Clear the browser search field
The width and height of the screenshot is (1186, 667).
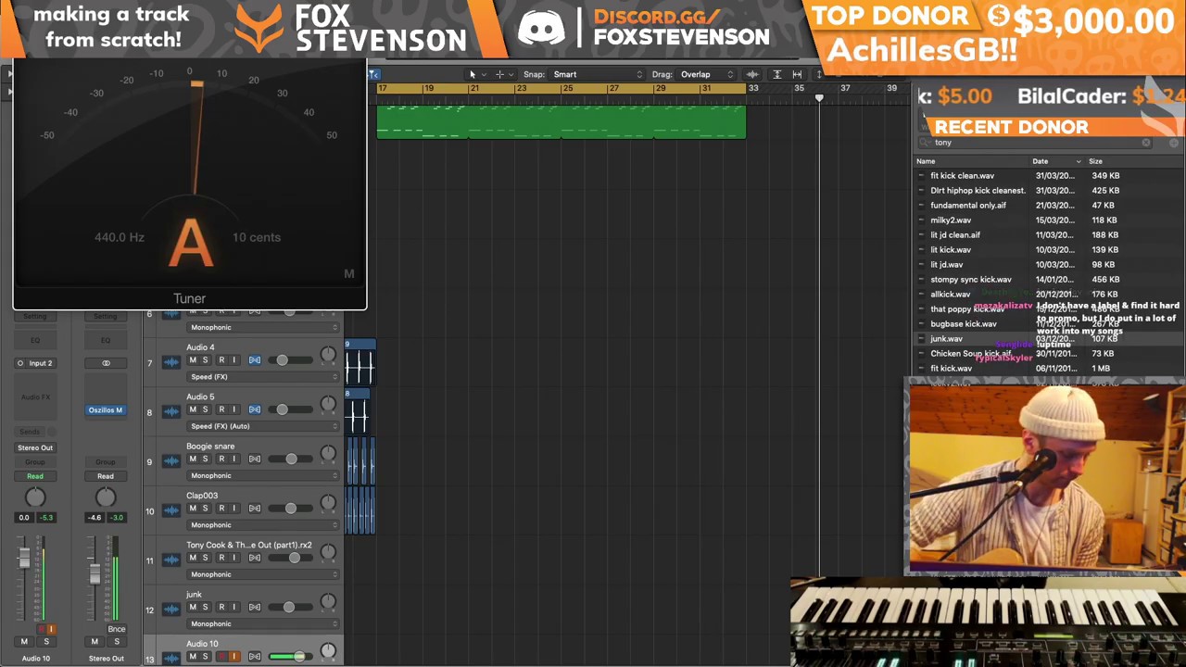tap(1146, 143)
